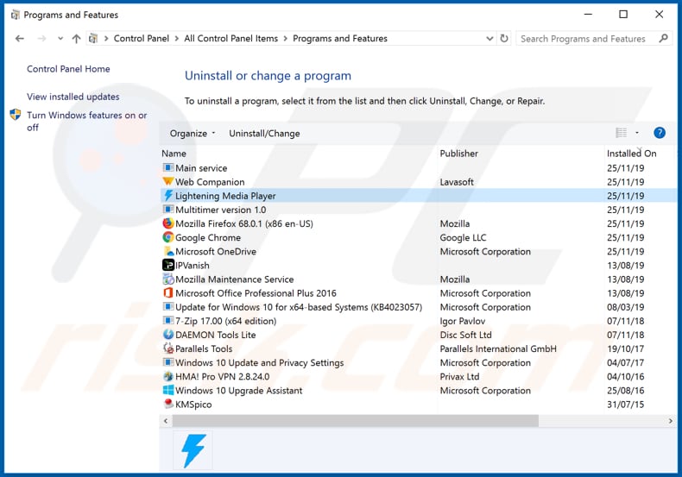Click the 7-Zip 17.00 icon
Screen dimensions: 682x477
167,321
